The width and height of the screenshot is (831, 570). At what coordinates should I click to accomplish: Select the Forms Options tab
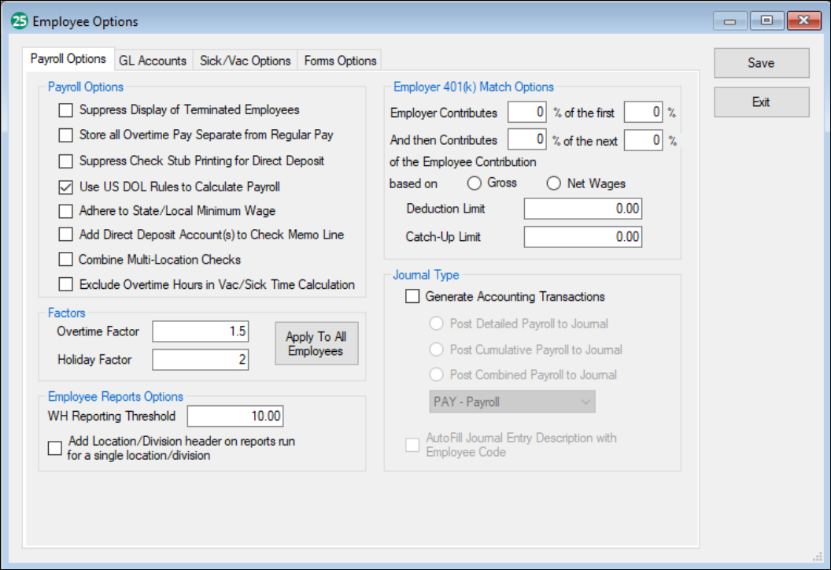[x=339, y=59]
